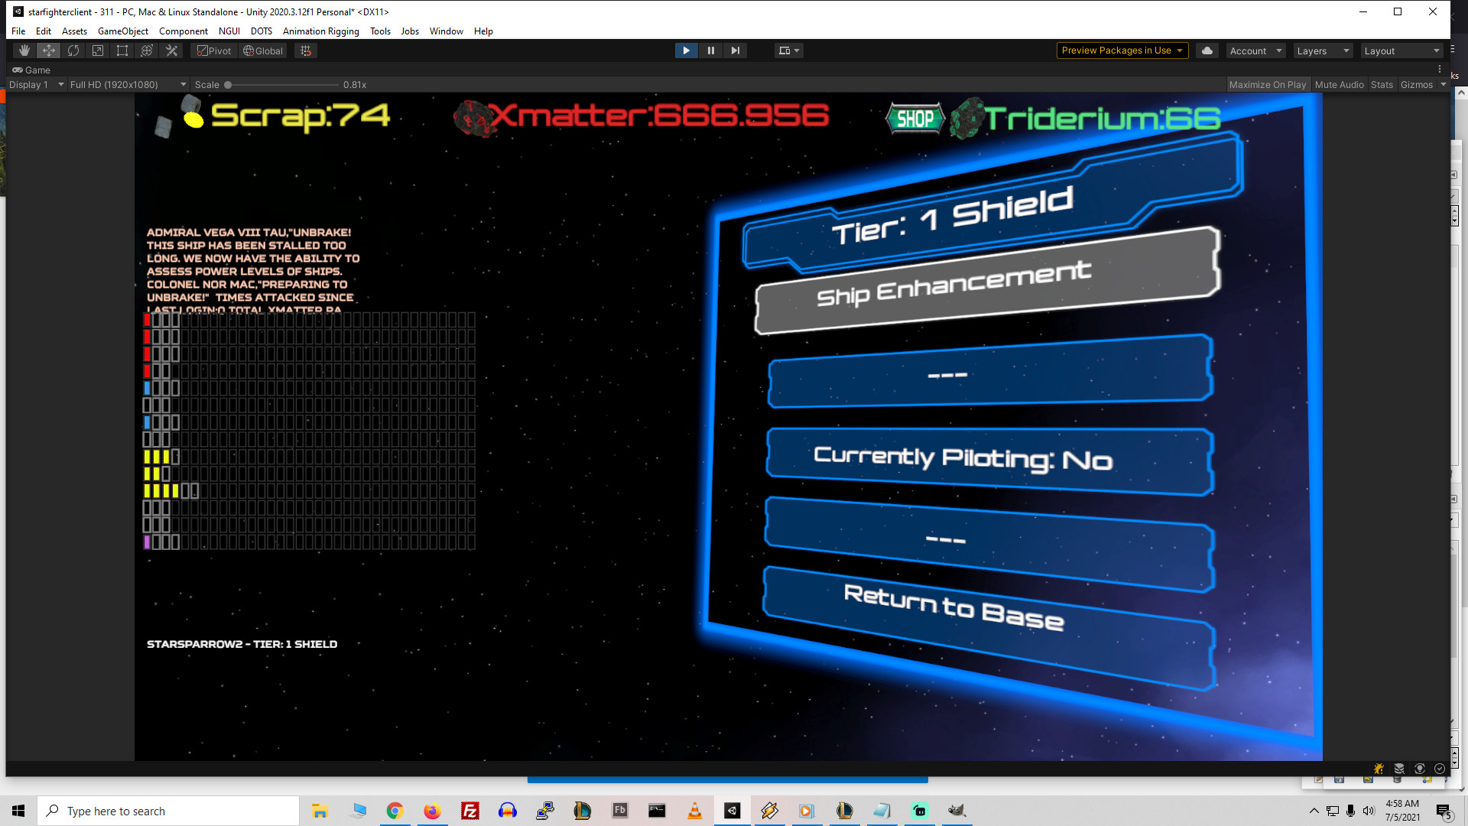Toggle Global handle rotation
The image size is (1468, 826).
[263, 50]
